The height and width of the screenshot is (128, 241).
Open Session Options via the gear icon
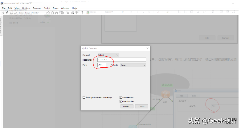click(68, 13)
